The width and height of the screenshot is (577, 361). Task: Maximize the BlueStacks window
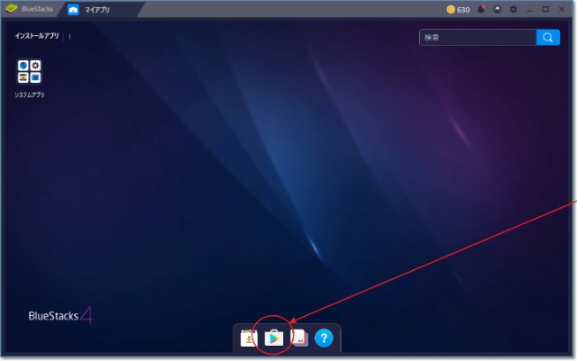click(546, 9)
